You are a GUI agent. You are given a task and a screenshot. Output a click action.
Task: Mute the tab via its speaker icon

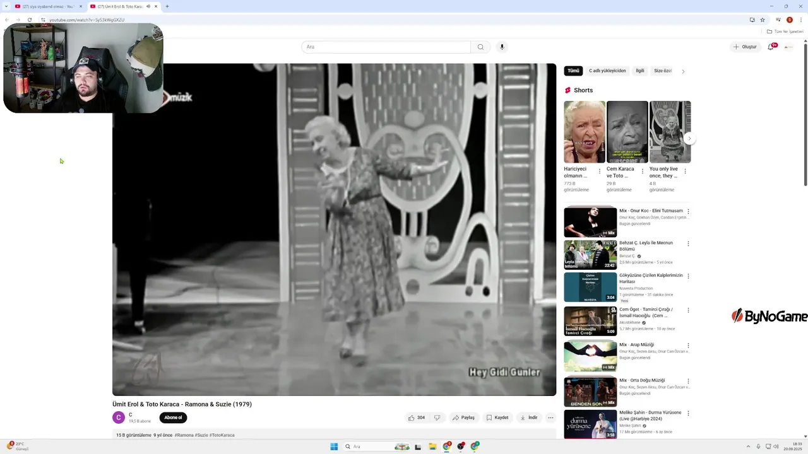point(148,6)
